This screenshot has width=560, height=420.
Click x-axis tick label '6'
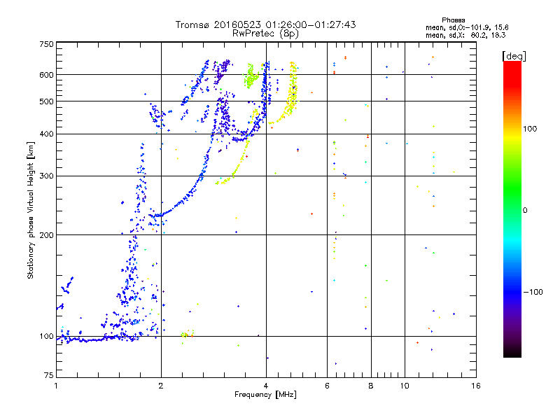tap(327, 386)
